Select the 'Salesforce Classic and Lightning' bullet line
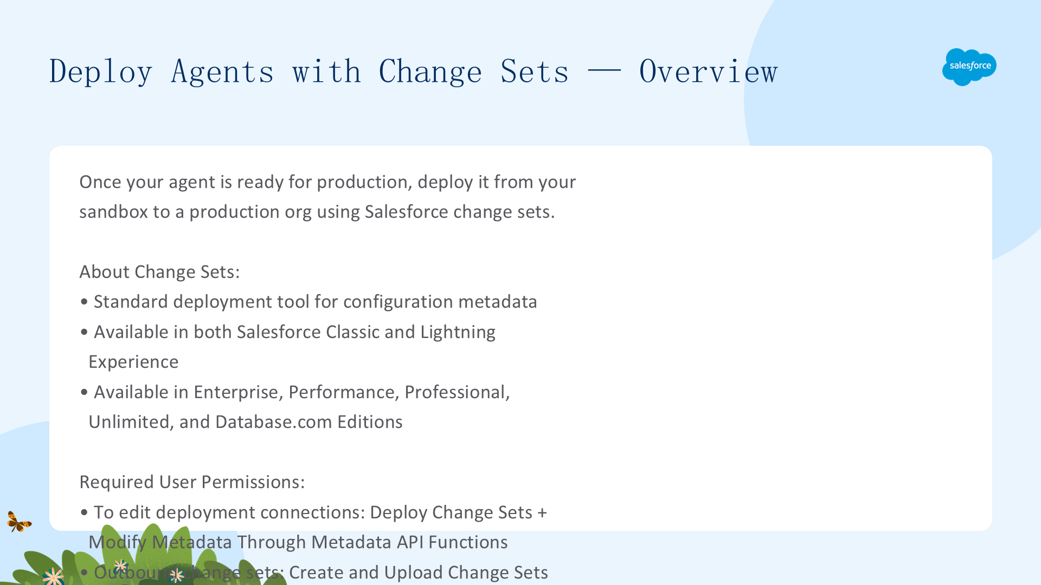 287,332
